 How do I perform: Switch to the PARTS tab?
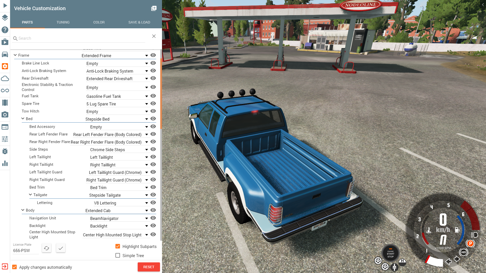27,22
